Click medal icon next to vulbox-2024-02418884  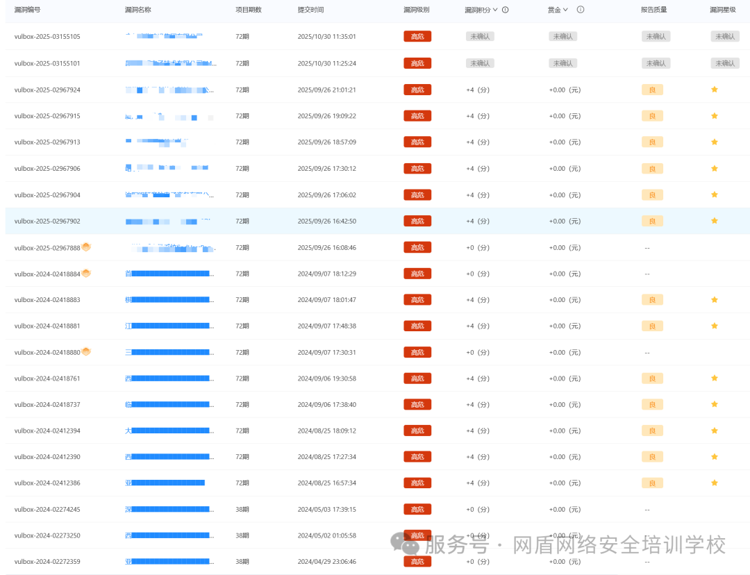tap(86, 273)
